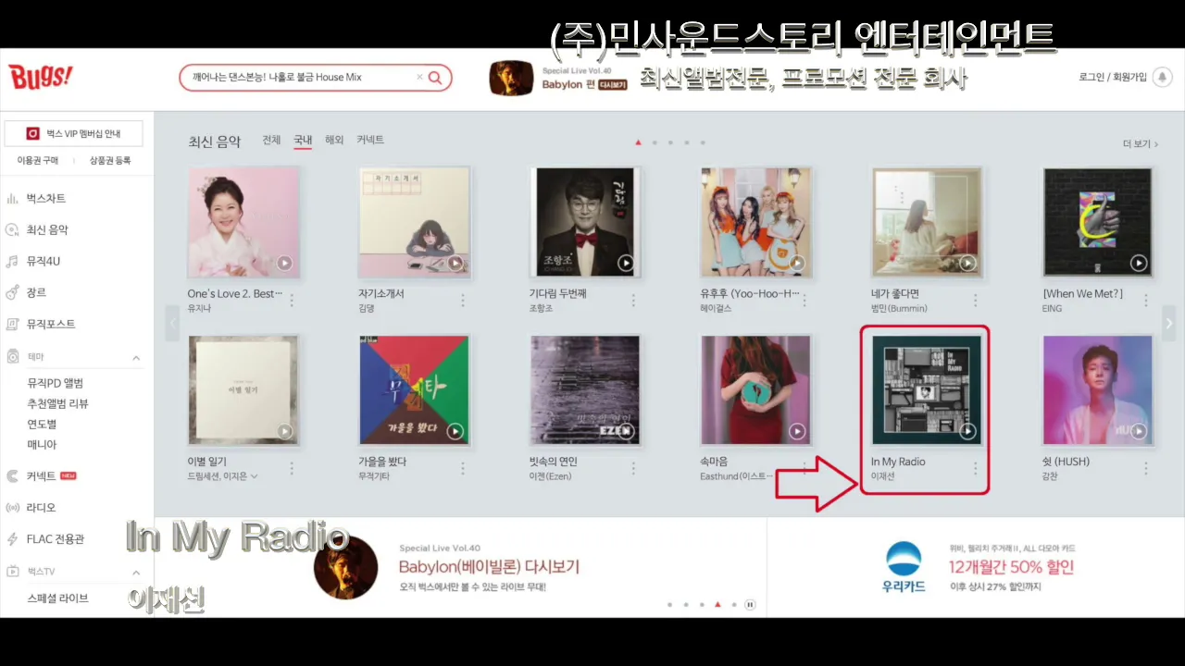Image resolution: width=1185 pixels, height=666 pixels.
Task: Click the search input field
Action: tap(316, 78)
